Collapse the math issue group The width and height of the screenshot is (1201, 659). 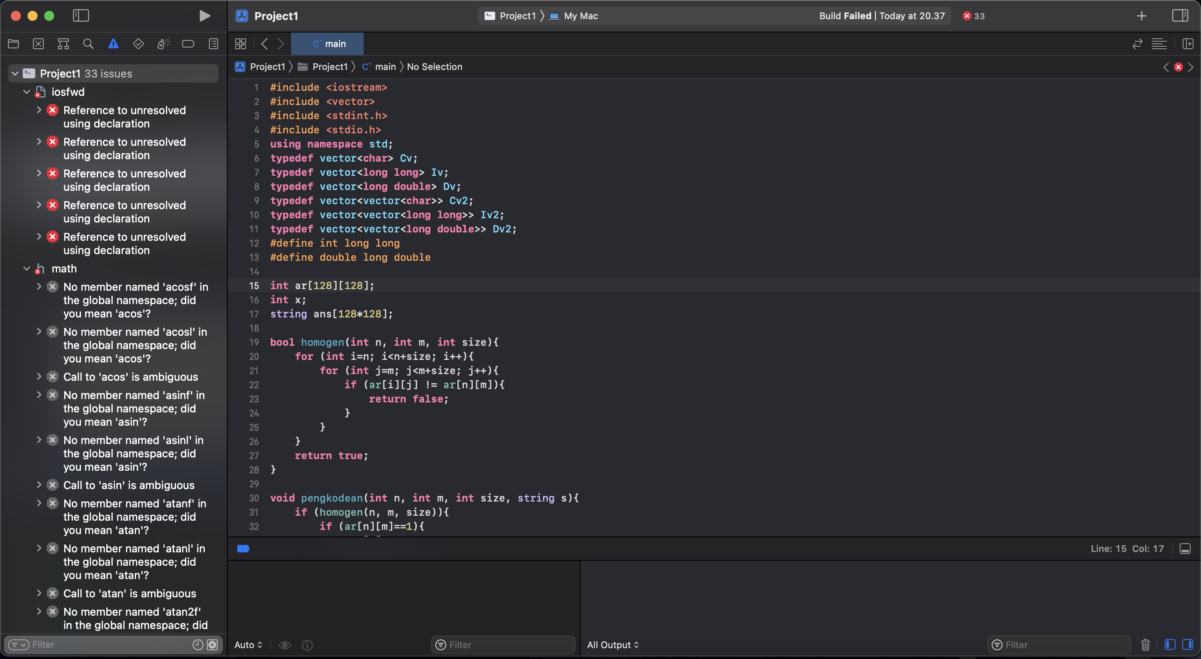pos(27,269)
